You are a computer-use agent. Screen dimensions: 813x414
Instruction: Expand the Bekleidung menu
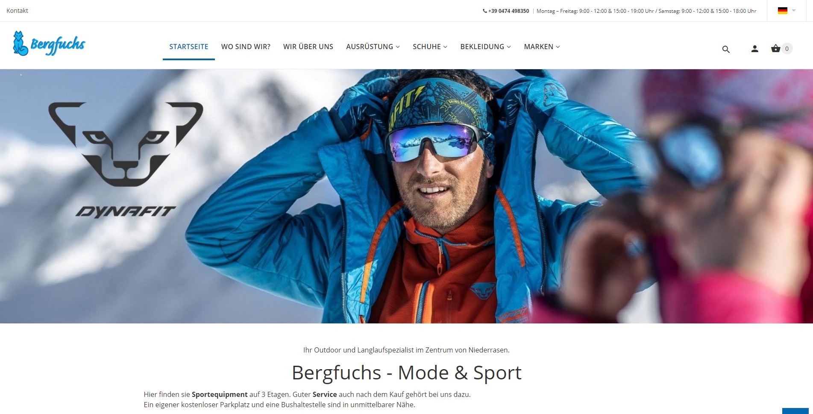485,47
